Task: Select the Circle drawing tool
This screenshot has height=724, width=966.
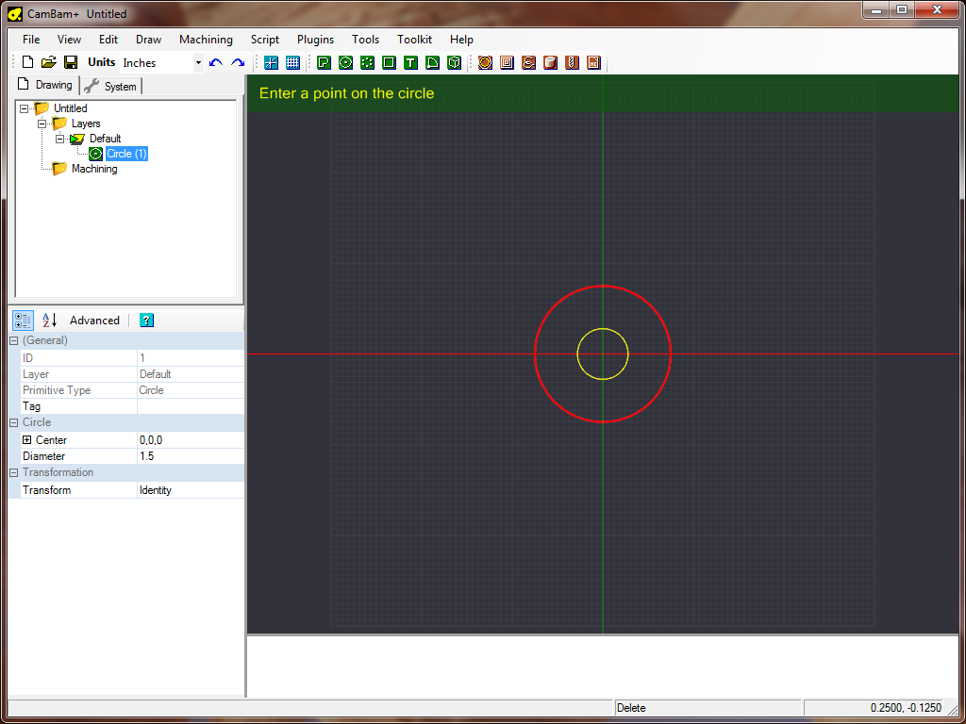Action: coord(345,62)
